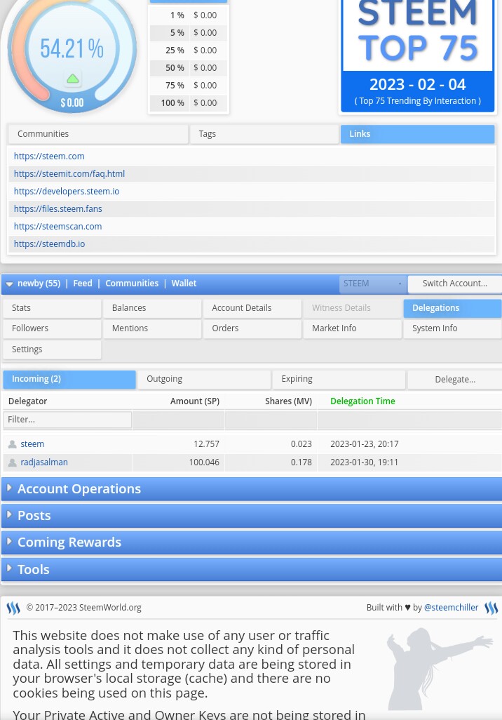Expand the Account Operations section

252,489
